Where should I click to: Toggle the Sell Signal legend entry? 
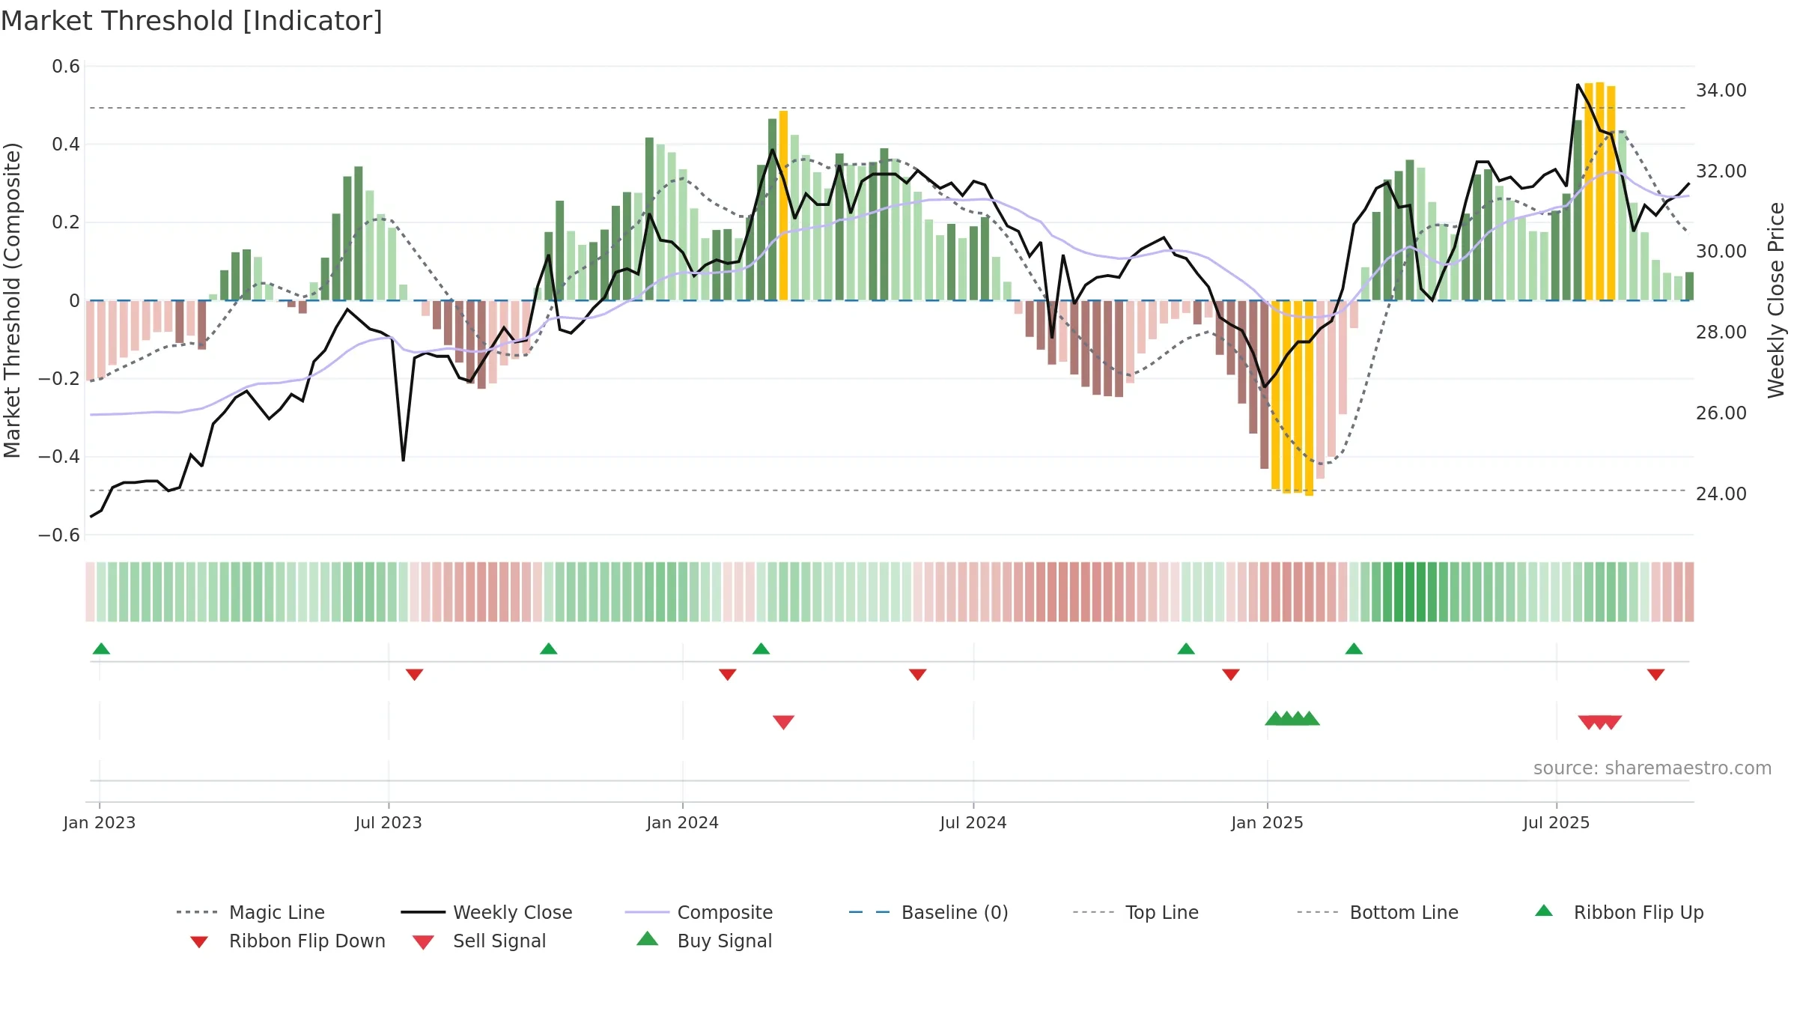pyautogui.click(x=479, y=941)
